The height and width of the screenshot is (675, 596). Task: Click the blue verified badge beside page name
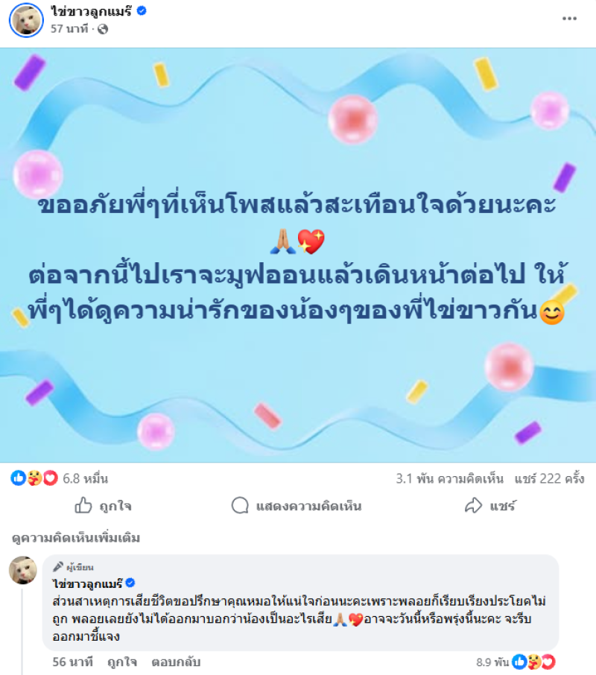point(142,10)
